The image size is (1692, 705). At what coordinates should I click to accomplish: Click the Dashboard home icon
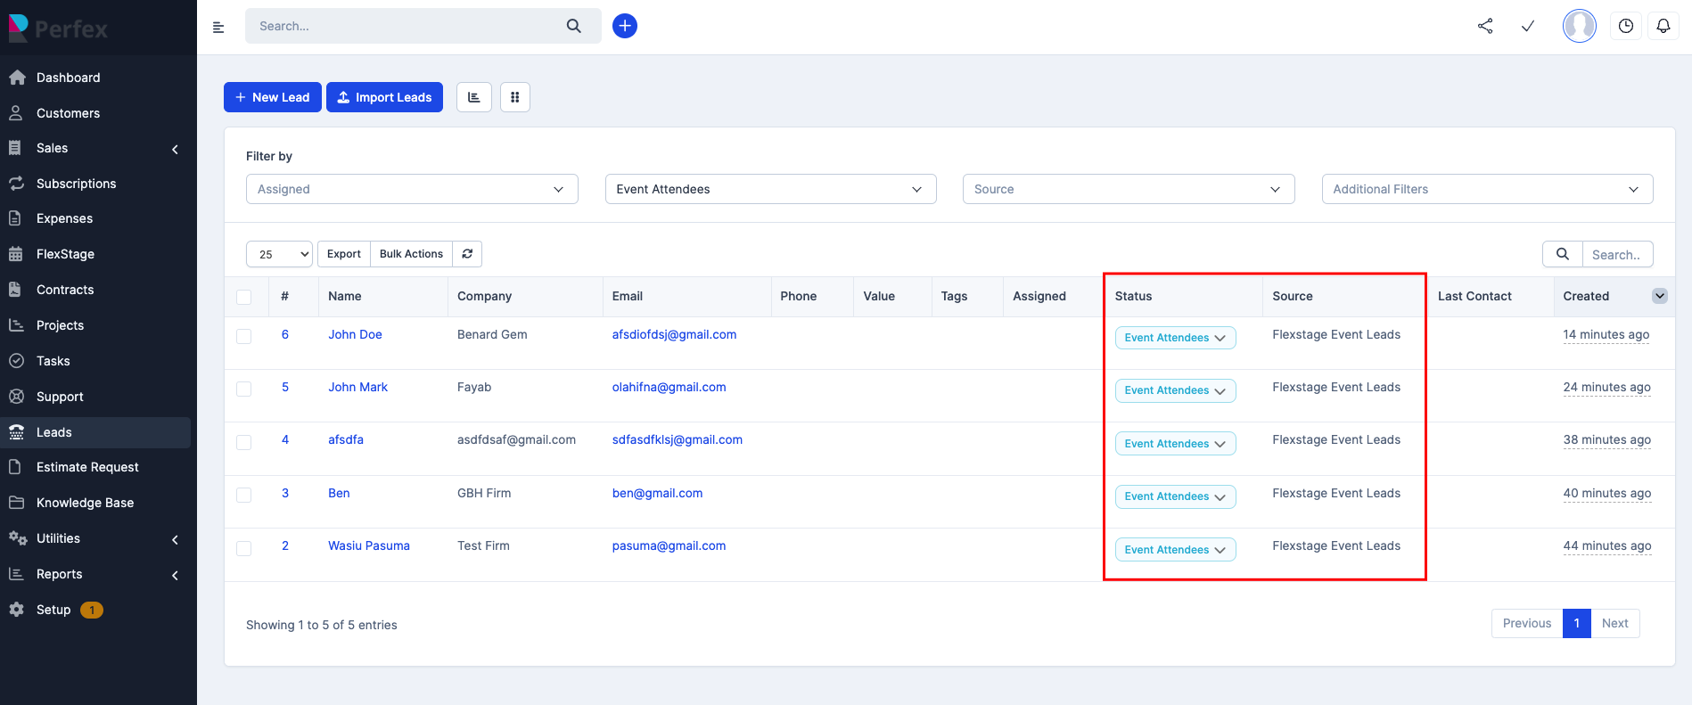(x=16, y=78)
